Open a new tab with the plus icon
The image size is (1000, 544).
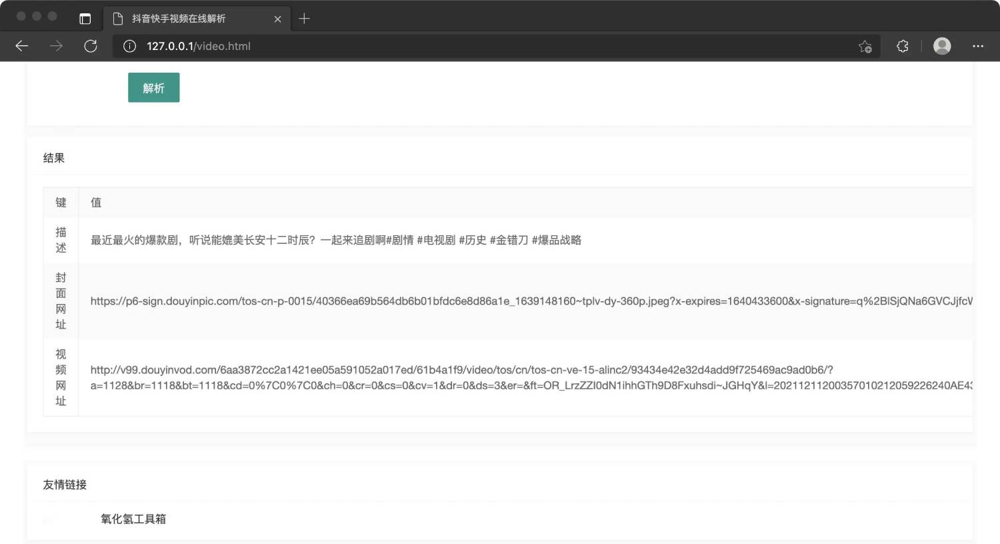(x=305, y=19)
